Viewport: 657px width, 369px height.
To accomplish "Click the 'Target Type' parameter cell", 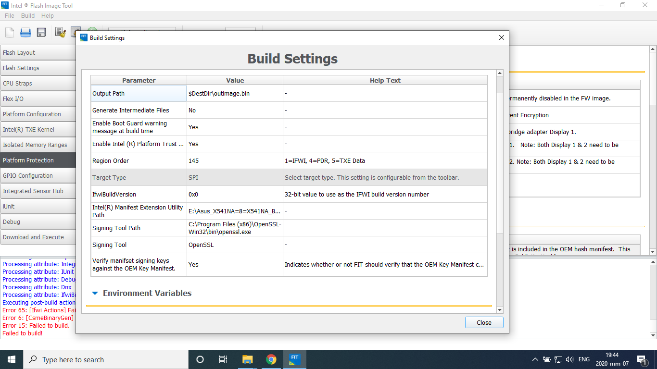I will point(139,177).
